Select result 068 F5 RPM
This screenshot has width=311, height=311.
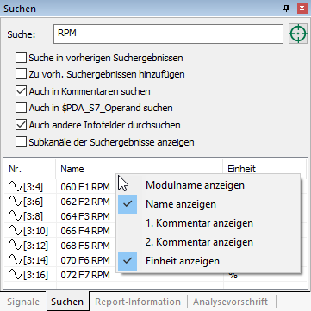85,246
